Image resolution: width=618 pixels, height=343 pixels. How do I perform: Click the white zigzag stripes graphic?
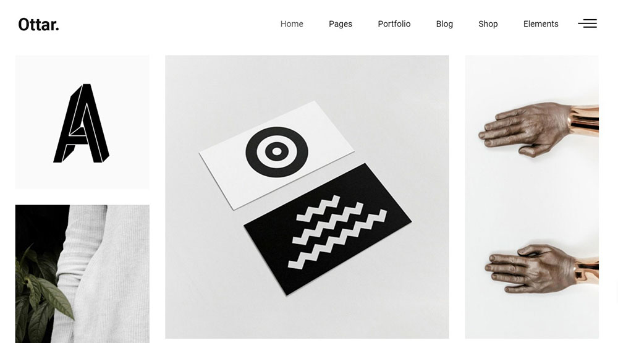(337, 232)
